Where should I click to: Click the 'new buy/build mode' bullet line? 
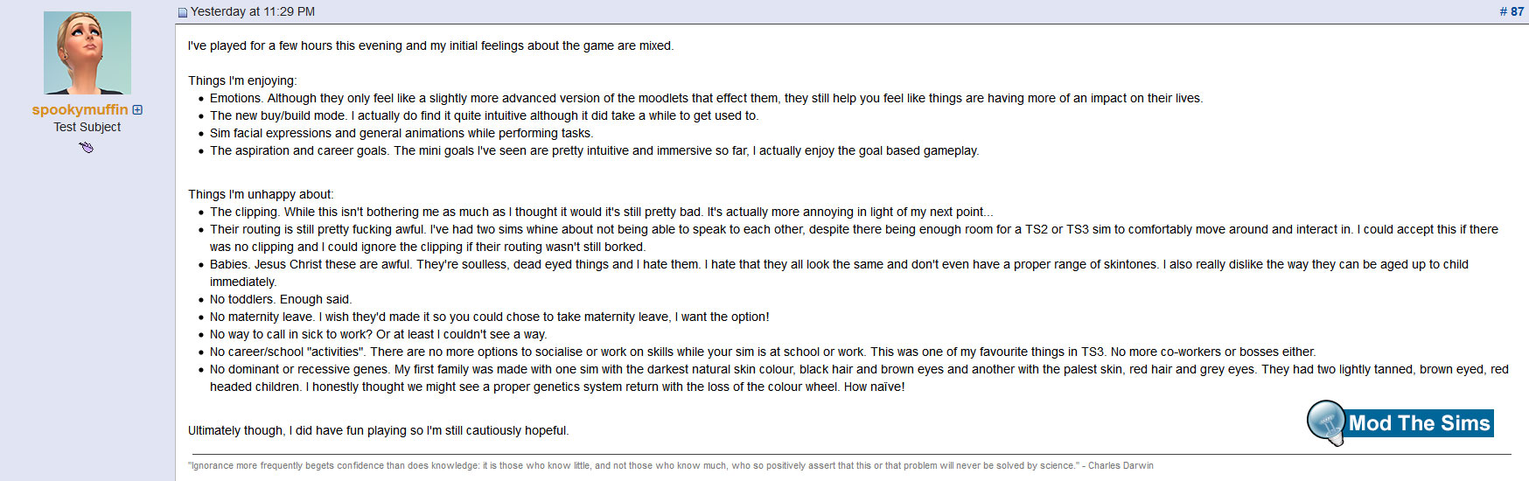[x=485, y=115]
